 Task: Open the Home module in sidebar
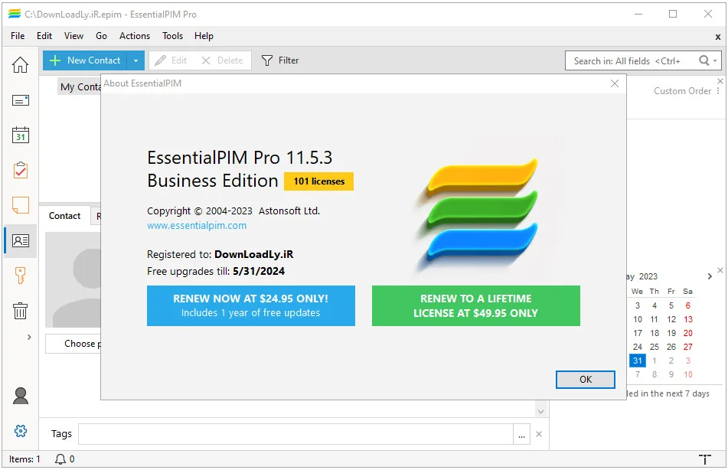pos(20,64)
